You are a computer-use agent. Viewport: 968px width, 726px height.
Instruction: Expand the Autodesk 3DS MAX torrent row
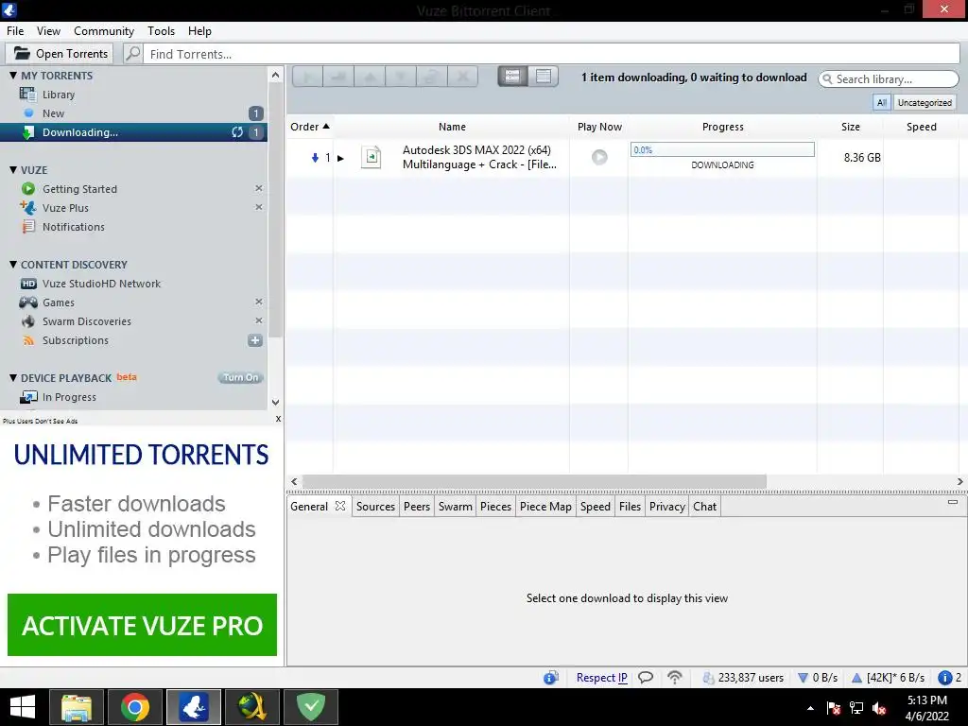point(340,158)
